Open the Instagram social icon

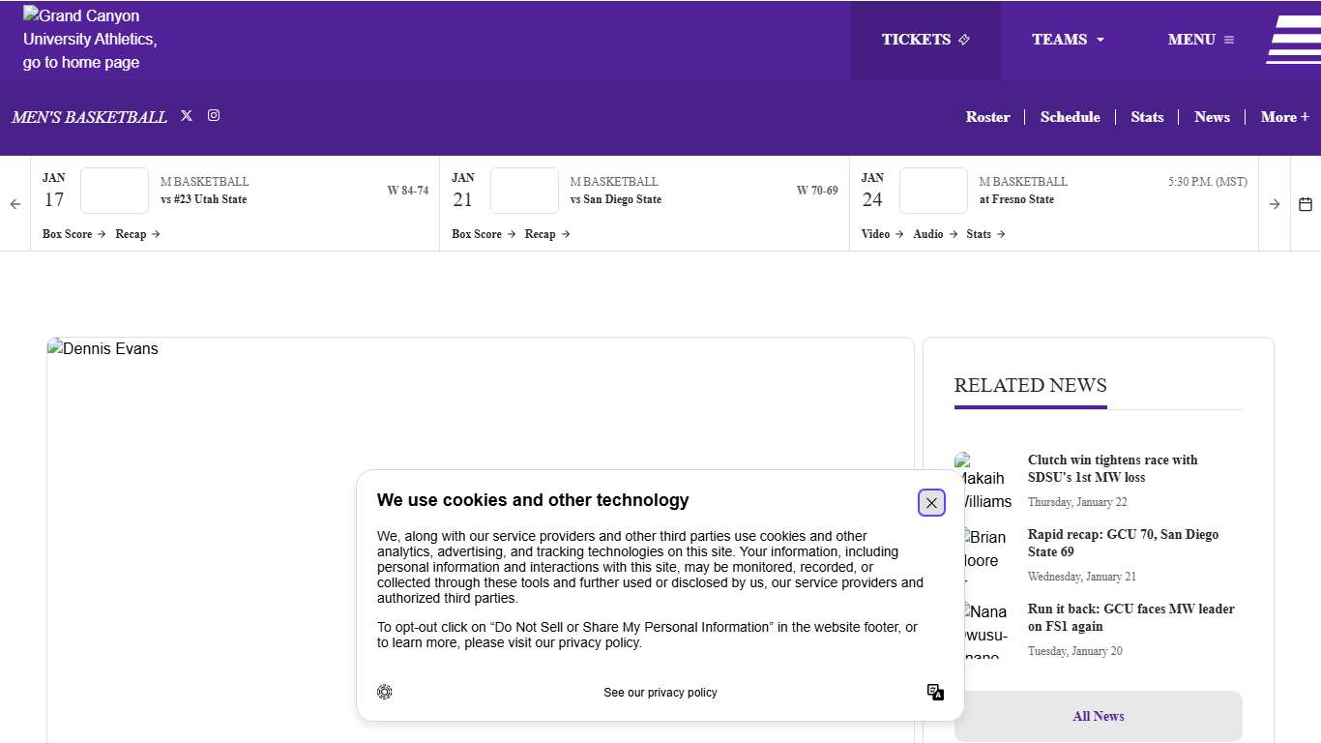[214, 115]
